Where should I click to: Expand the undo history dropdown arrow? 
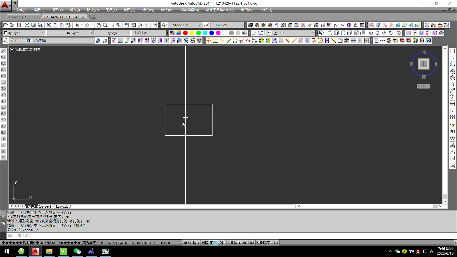click(x=82, y=25)
